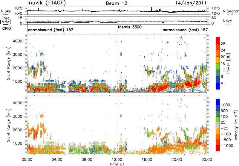Click the date '14/Jan/2011'
Screen dimensions: 239x166
click(191, 3)
